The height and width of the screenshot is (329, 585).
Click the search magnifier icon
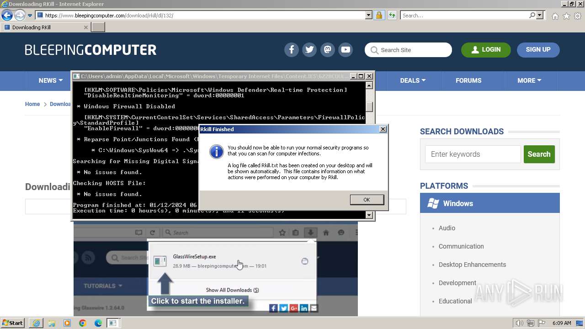pyautogui.click(x=532, y=16)
